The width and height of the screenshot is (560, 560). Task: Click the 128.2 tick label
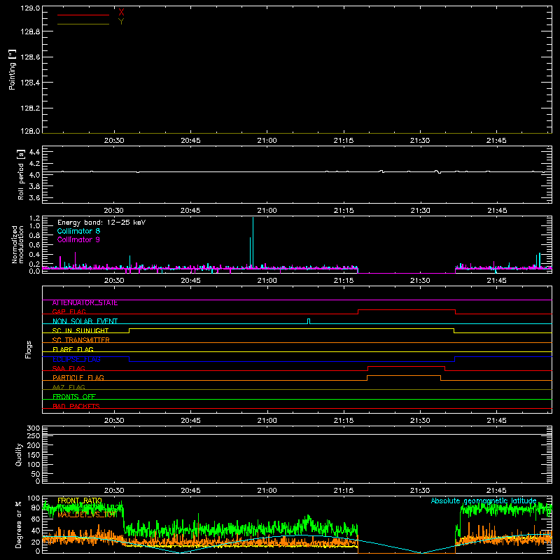coord(30,108)
